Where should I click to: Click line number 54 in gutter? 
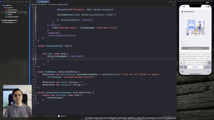click(33, 59)
